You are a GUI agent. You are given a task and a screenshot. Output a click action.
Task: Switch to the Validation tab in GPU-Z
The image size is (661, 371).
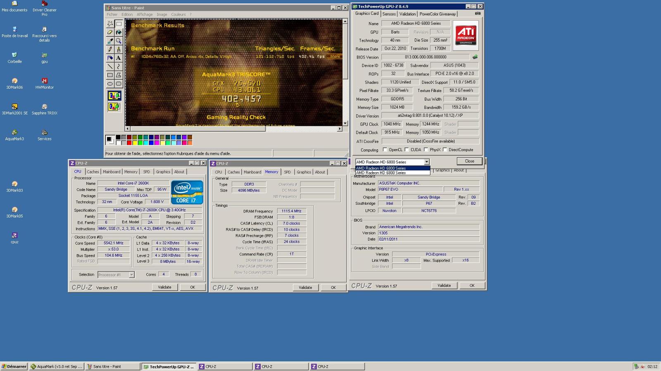407,14
